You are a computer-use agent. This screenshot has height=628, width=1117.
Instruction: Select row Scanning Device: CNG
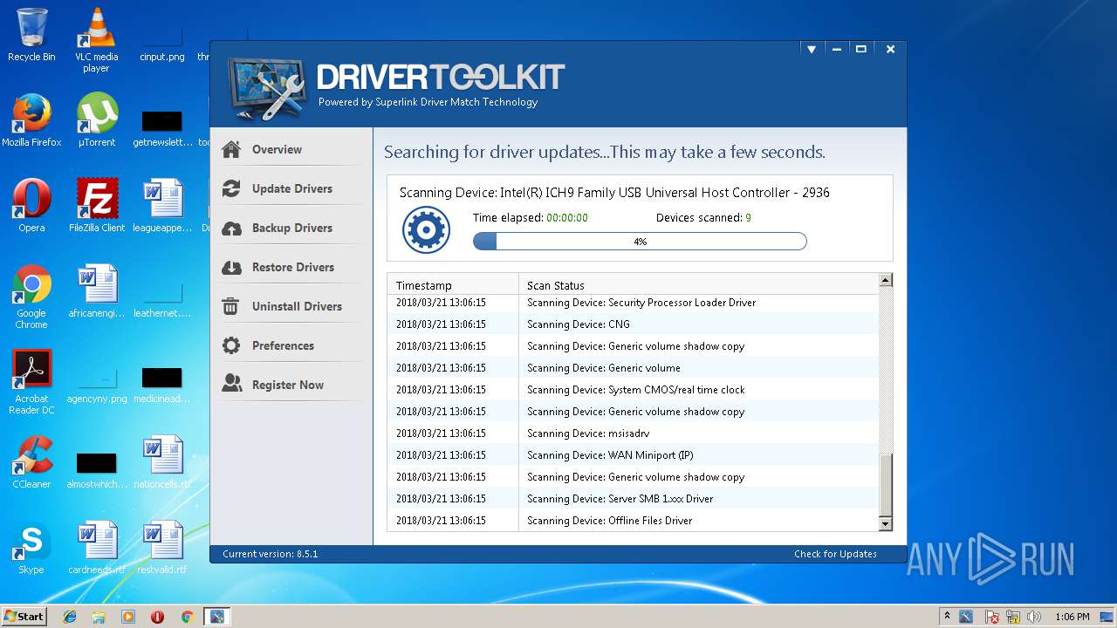634,324
